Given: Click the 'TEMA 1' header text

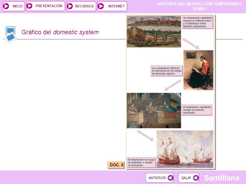Looking at the screenshot, I should tap(200, 9).
